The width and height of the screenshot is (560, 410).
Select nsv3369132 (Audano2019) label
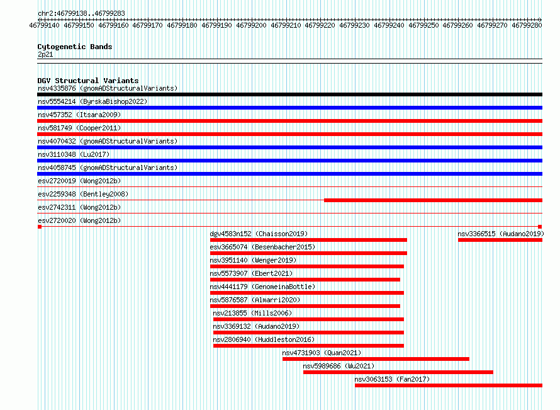coord(257,326)
